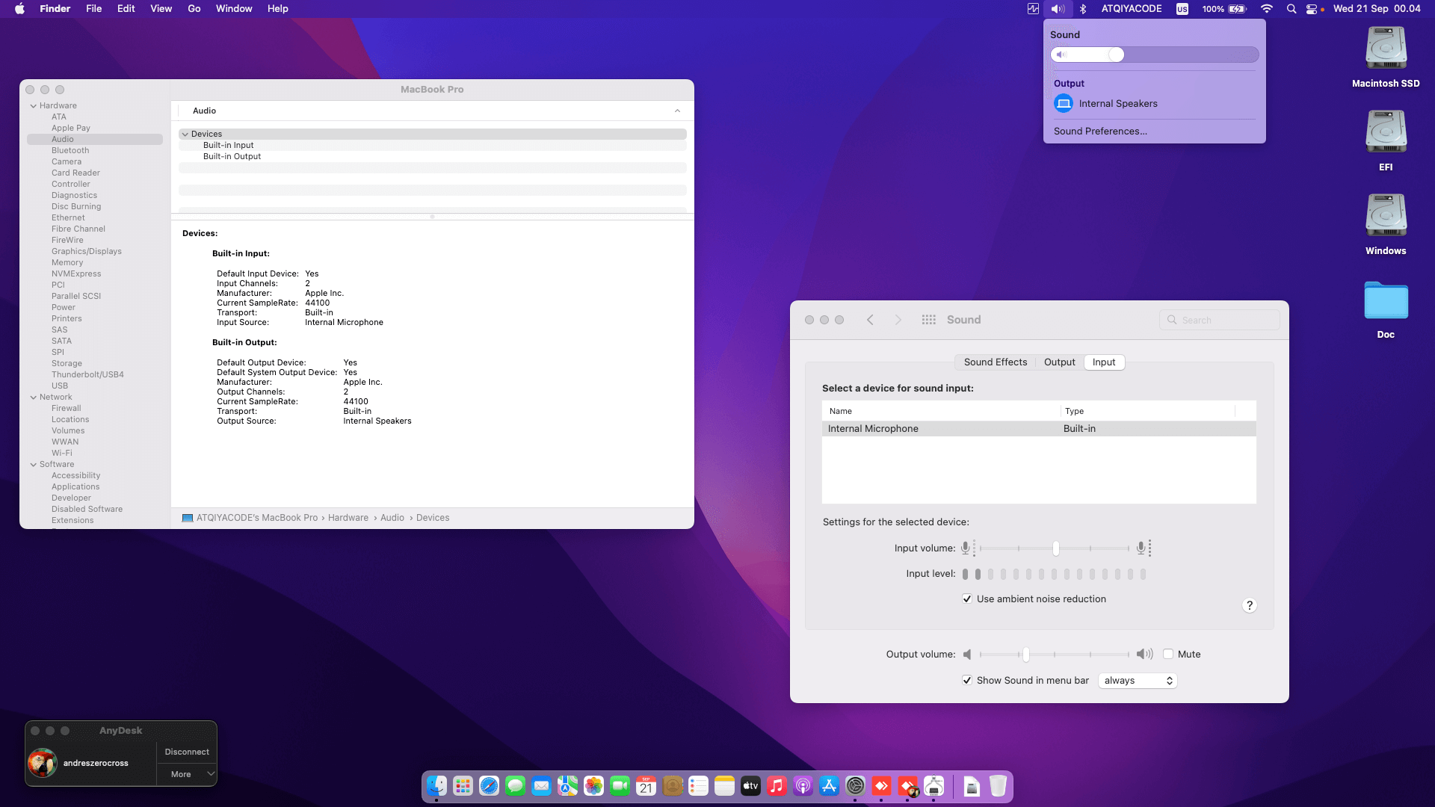The image size is (1435, 807).
Task: Launch Reminders from the Dock
Action: 699,786
